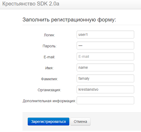141x132 pixels.
Task: Open the Крестьянство SDK 2.0a brand link
Action: [x=31, y=4]
